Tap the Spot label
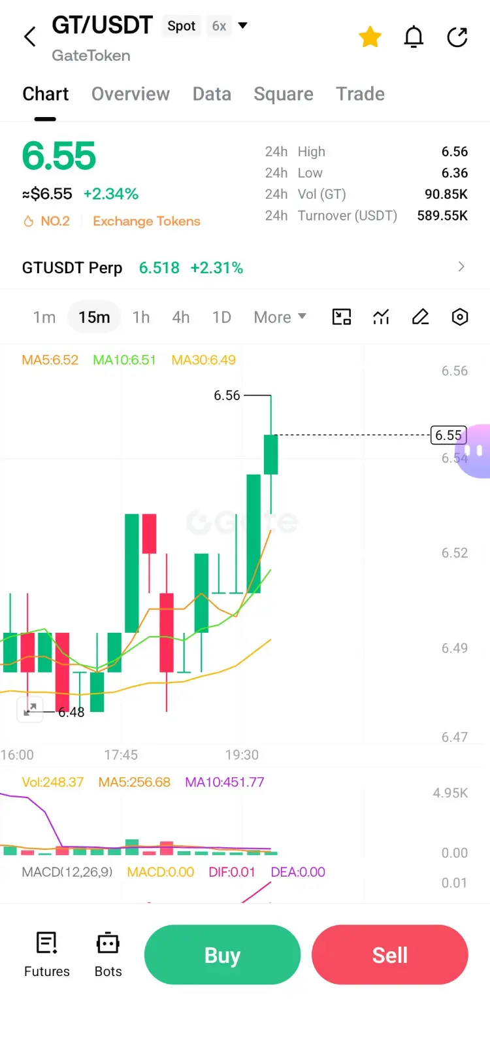This screenshot has height=1061, width=490. click(x=181, y=26)
